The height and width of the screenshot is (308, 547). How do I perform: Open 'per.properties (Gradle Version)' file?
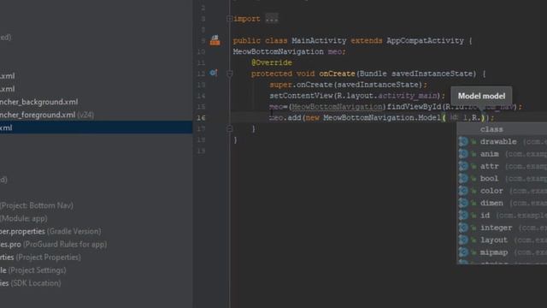pos(50,231)
